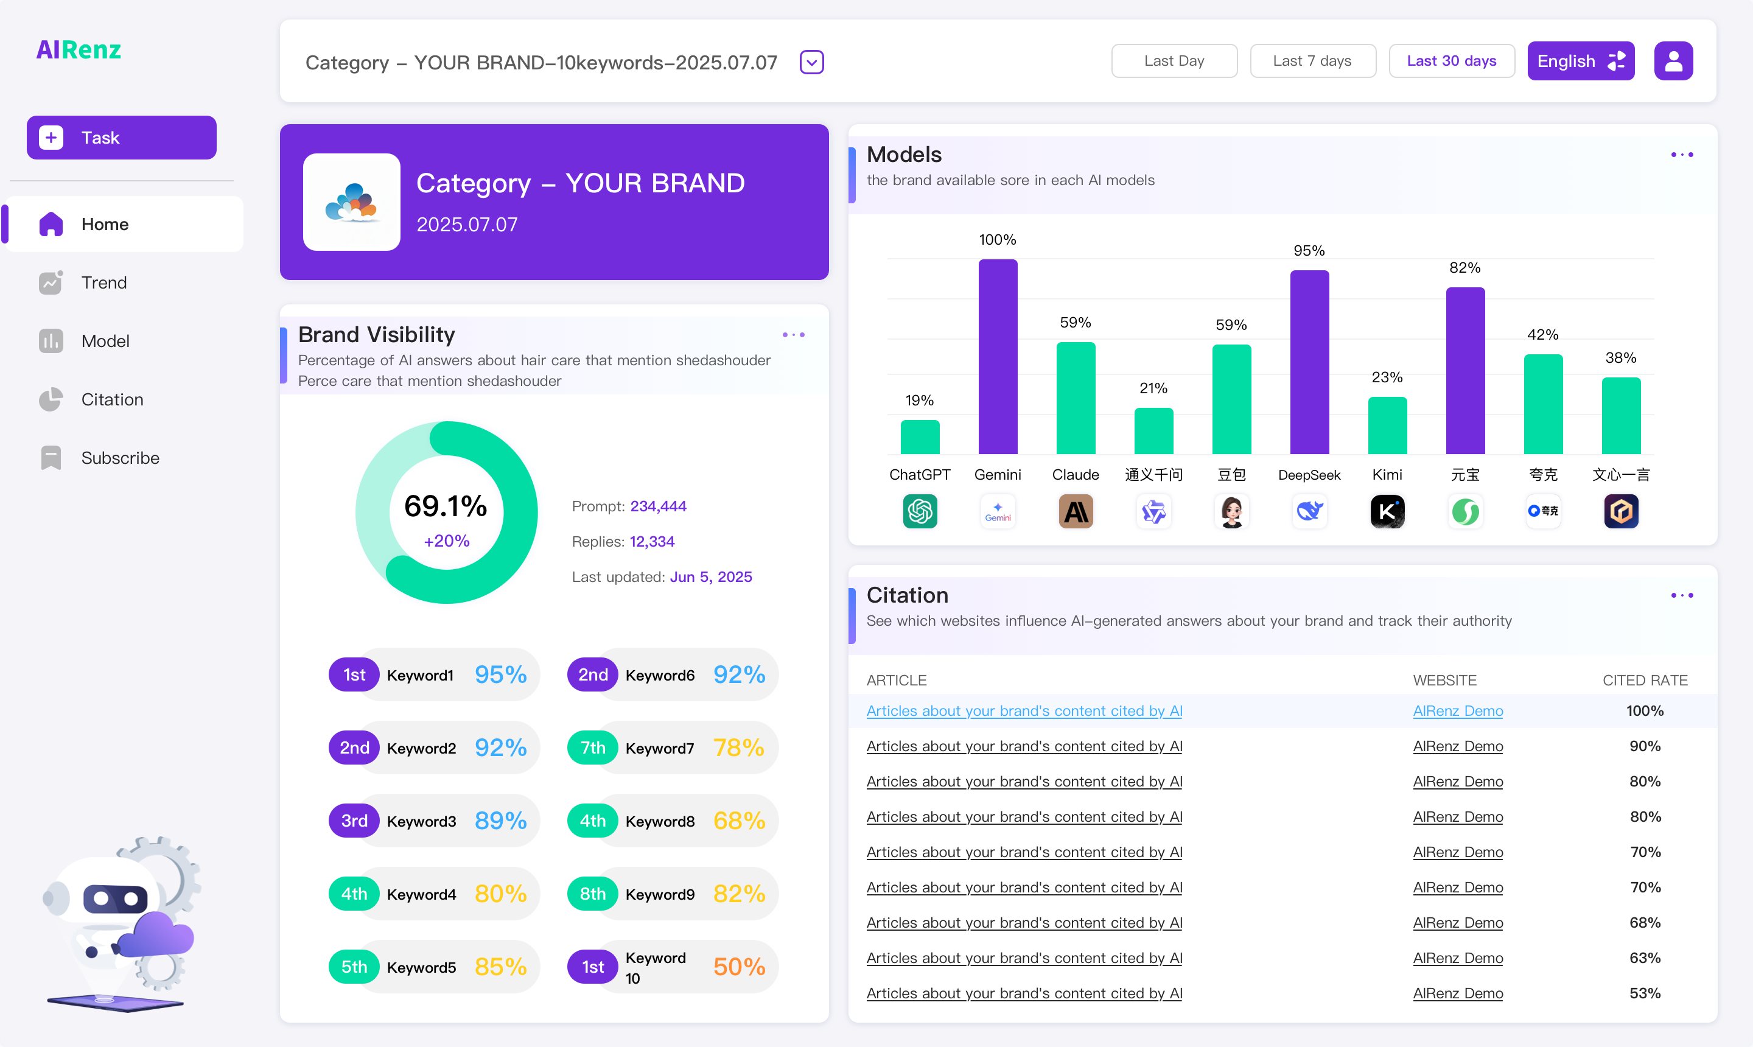
Task: Click the ChatGPT 19% green bar
Action: tap(920, 436)
